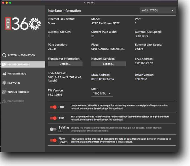The image size is (190, 166).
Task: Click the Striding RQ description text
Action: pos(116,129)
